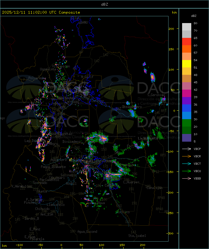The image size is (209, 249).
Task: Click the cyan VBCT arrow icon
Action: click(187, 164)
